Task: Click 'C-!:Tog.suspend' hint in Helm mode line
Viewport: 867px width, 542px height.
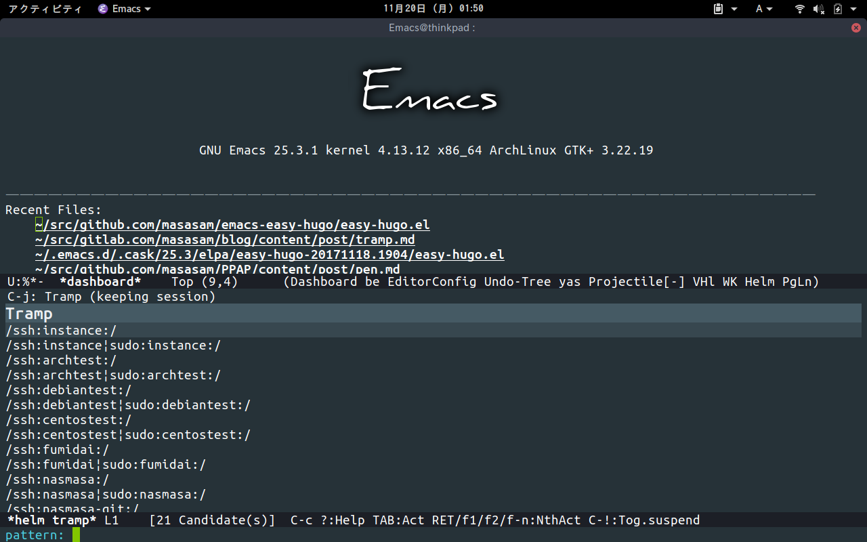Action: tap(644, 520)
